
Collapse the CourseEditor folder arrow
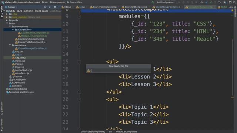[13, 30]
